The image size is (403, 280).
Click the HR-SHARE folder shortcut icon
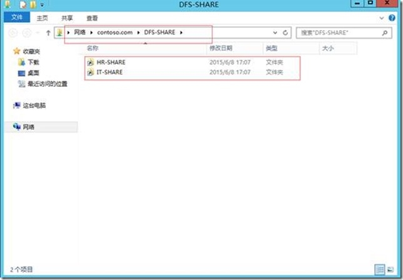click(x=91, y=62)
